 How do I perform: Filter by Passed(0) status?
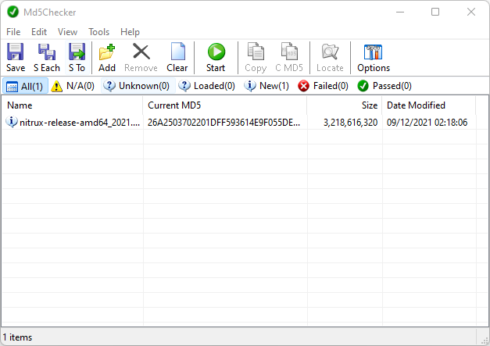tap(384, 86)
